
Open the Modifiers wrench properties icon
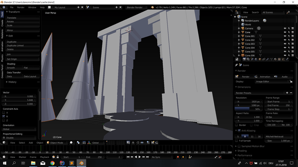268,59
